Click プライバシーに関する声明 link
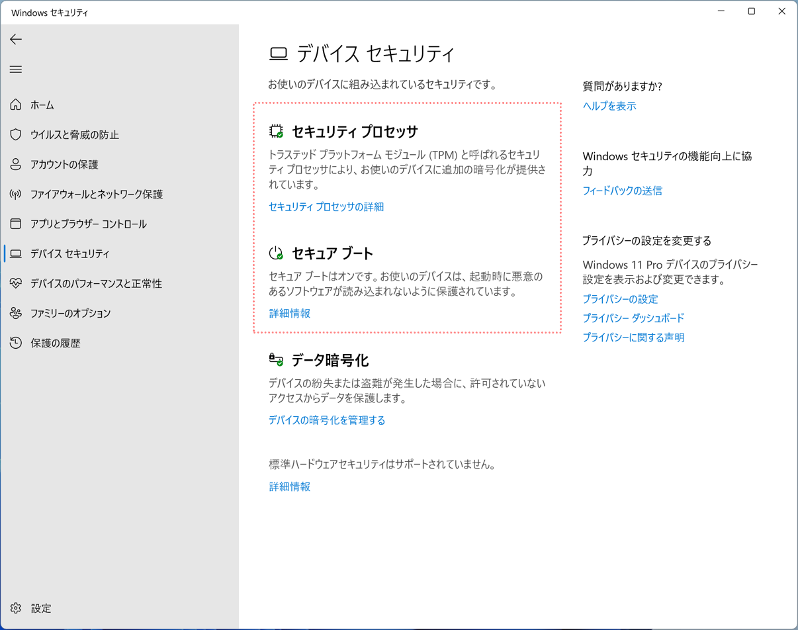Viewport: 798px width, 630px height. pos(633,337)
